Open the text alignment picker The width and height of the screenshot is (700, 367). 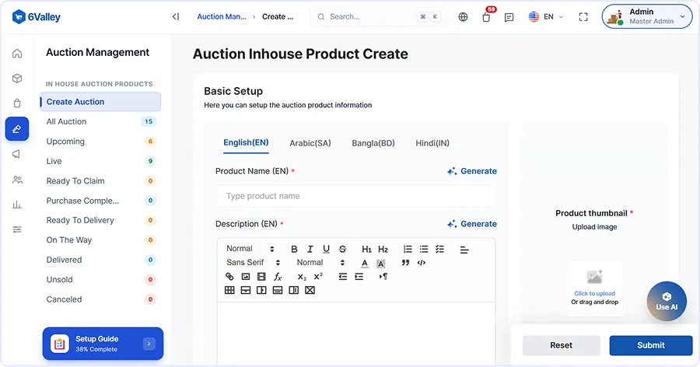(464, 250)
